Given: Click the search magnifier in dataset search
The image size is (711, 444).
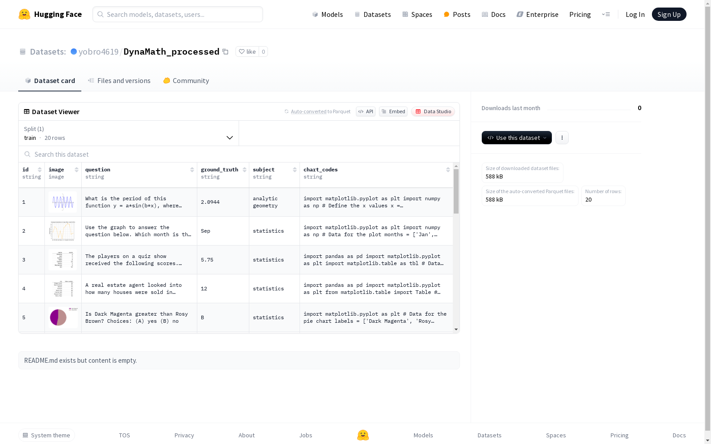Looking at the screenshot, I should [x=28, y=154].
